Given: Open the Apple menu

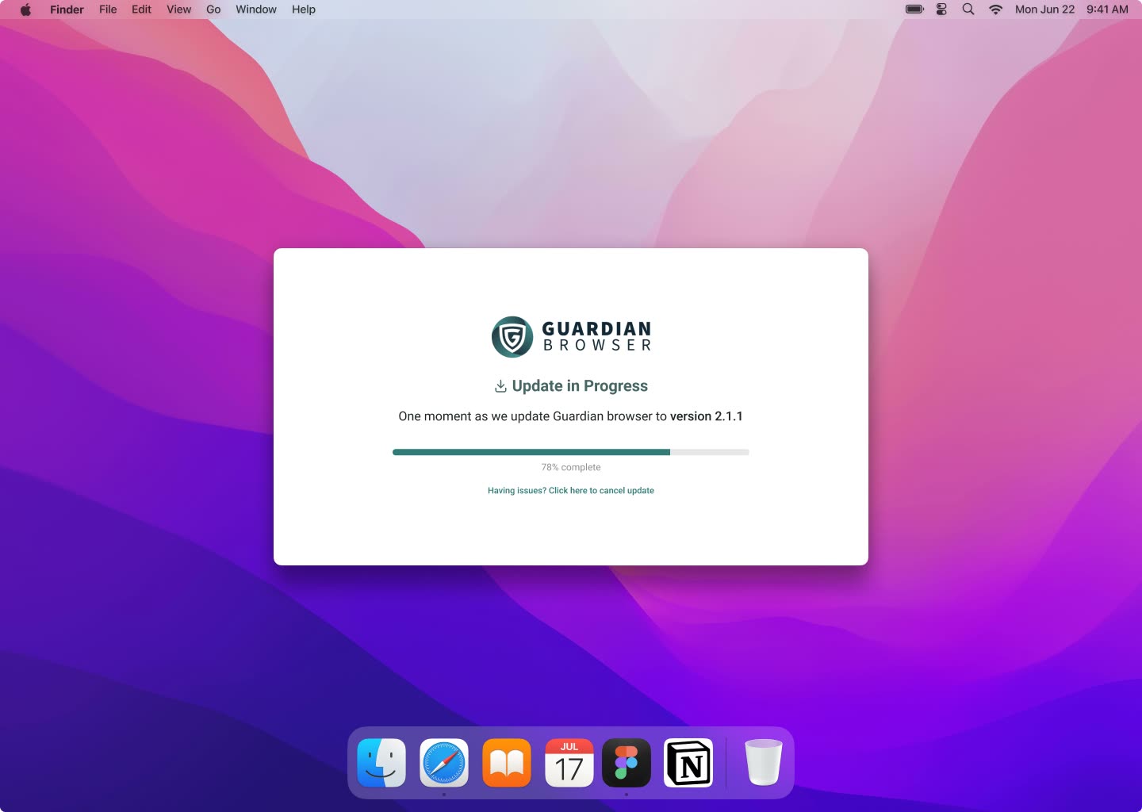Looking at the screenshot, I should coord(25,10).
